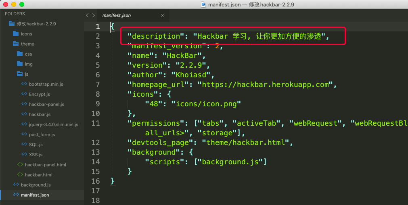Click line number 11 in gutter
This screenshot has height=205, width=408.
tap(96, 123)
